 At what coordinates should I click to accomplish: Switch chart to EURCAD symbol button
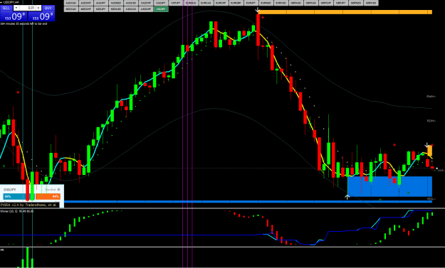(x=206, y=3)
